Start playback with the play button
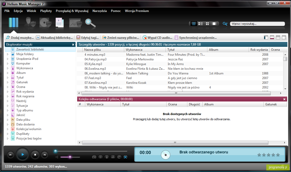Viewport: 291px width, 172px height. (x=22, y=155)
